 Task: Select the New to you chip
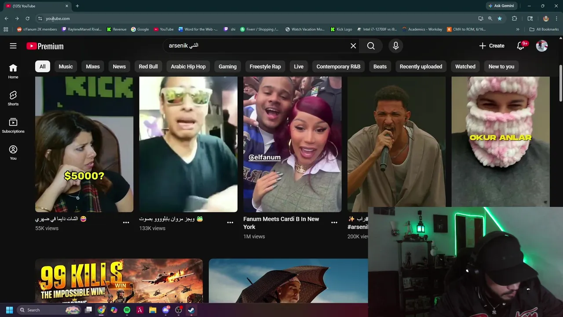coord(501,66)
